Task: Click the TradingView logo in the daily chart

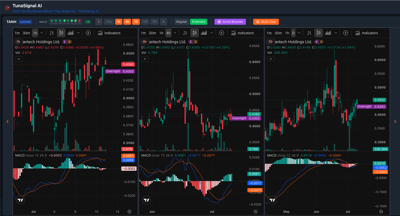Action: 272,200
